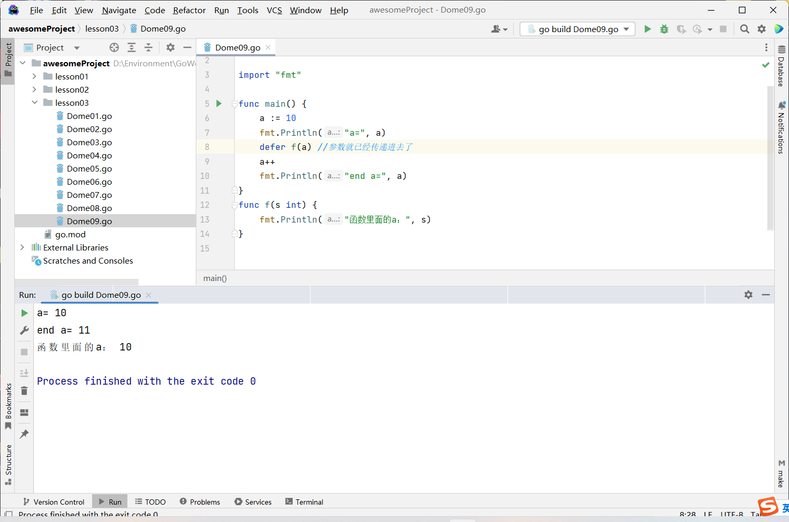Screen dimensions: 789x522
Task: Collapse the lesson03 folder
Action: tap(35, 103)
